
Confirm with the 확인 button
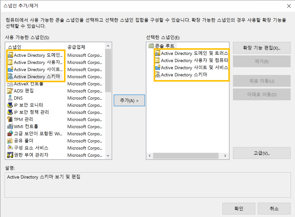[x=239, y=209]
